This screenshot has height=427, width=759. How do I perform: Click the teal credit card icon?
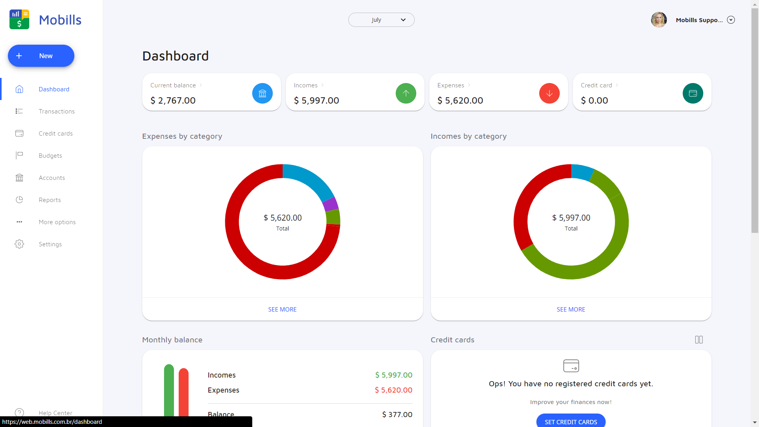(693, 93)
